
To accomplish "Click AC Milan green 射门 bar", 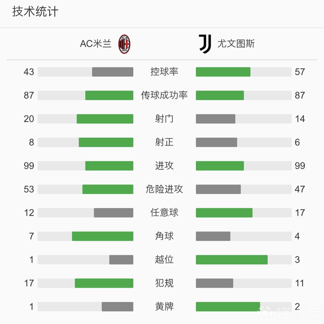I will pyautogui.click(x=105, y=119).
